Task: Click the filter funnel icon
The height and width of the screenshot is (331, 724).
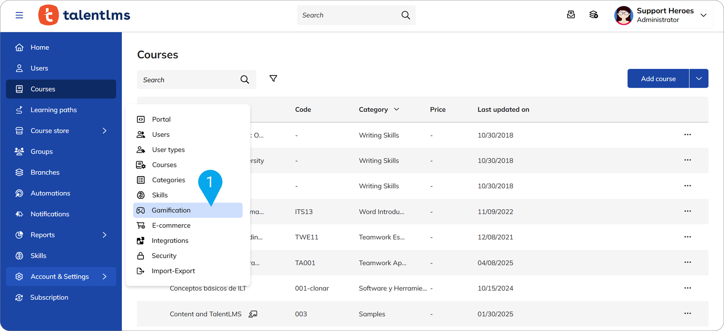Action: pos(273,78)
